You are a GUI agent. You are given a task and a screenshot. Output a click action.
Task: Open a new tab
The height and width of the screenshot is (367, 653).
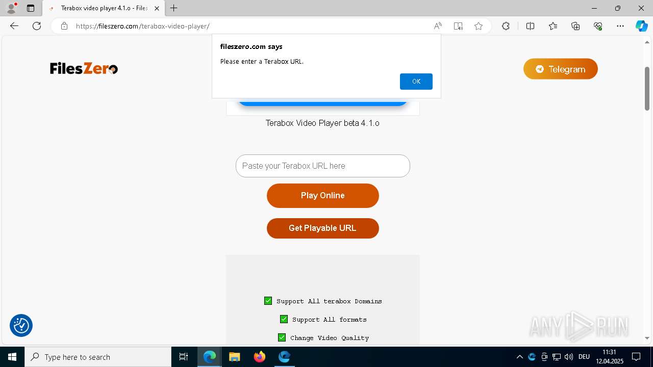pos(174,8)
